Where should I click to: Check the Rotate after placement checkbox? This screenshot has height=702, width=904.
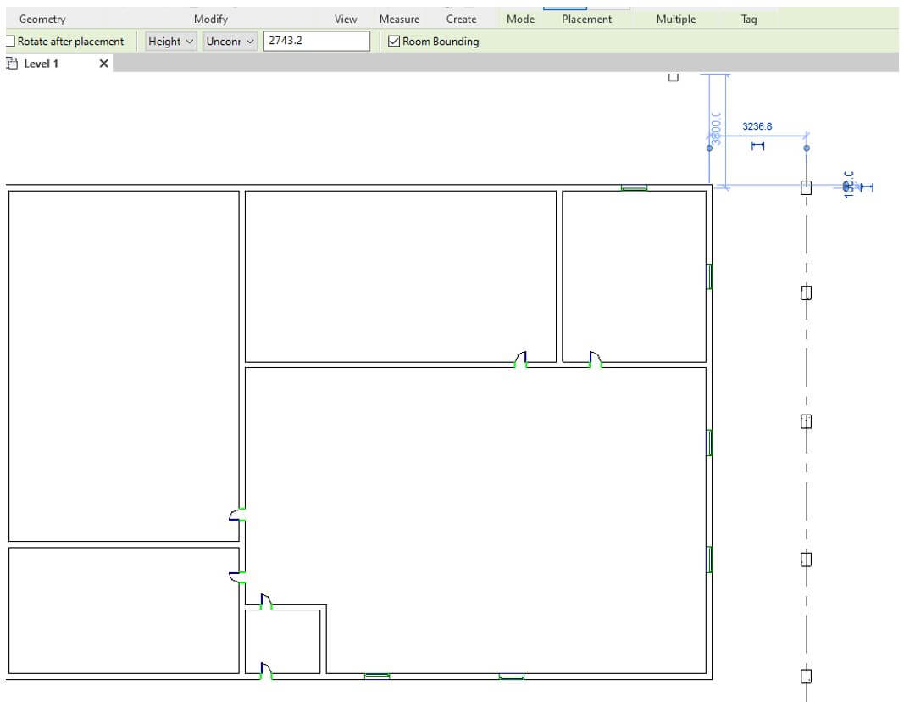[x=10, y=41]
